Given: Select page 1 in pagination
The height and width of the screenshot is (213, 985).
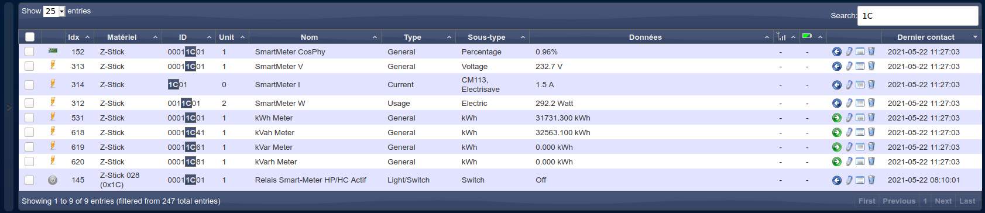Looking at the screenshot, I should pyautogui.click(x=925, y=201).
